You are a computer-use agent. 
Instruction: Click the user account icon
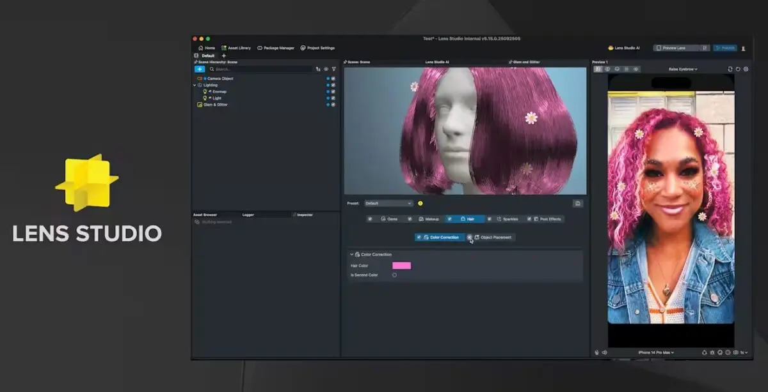(x=743, y=48)
